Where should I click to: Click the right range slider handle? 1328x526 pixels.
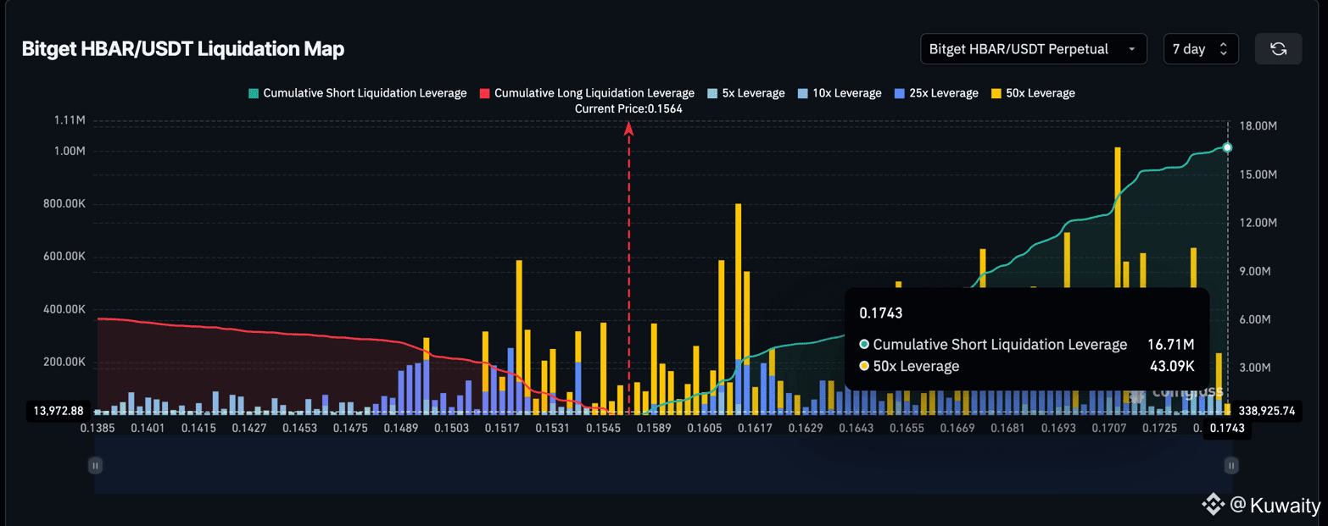click(x=1230, y=465)
